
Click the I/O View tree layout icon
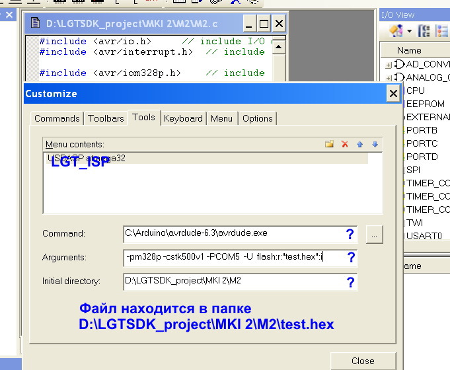424,31
